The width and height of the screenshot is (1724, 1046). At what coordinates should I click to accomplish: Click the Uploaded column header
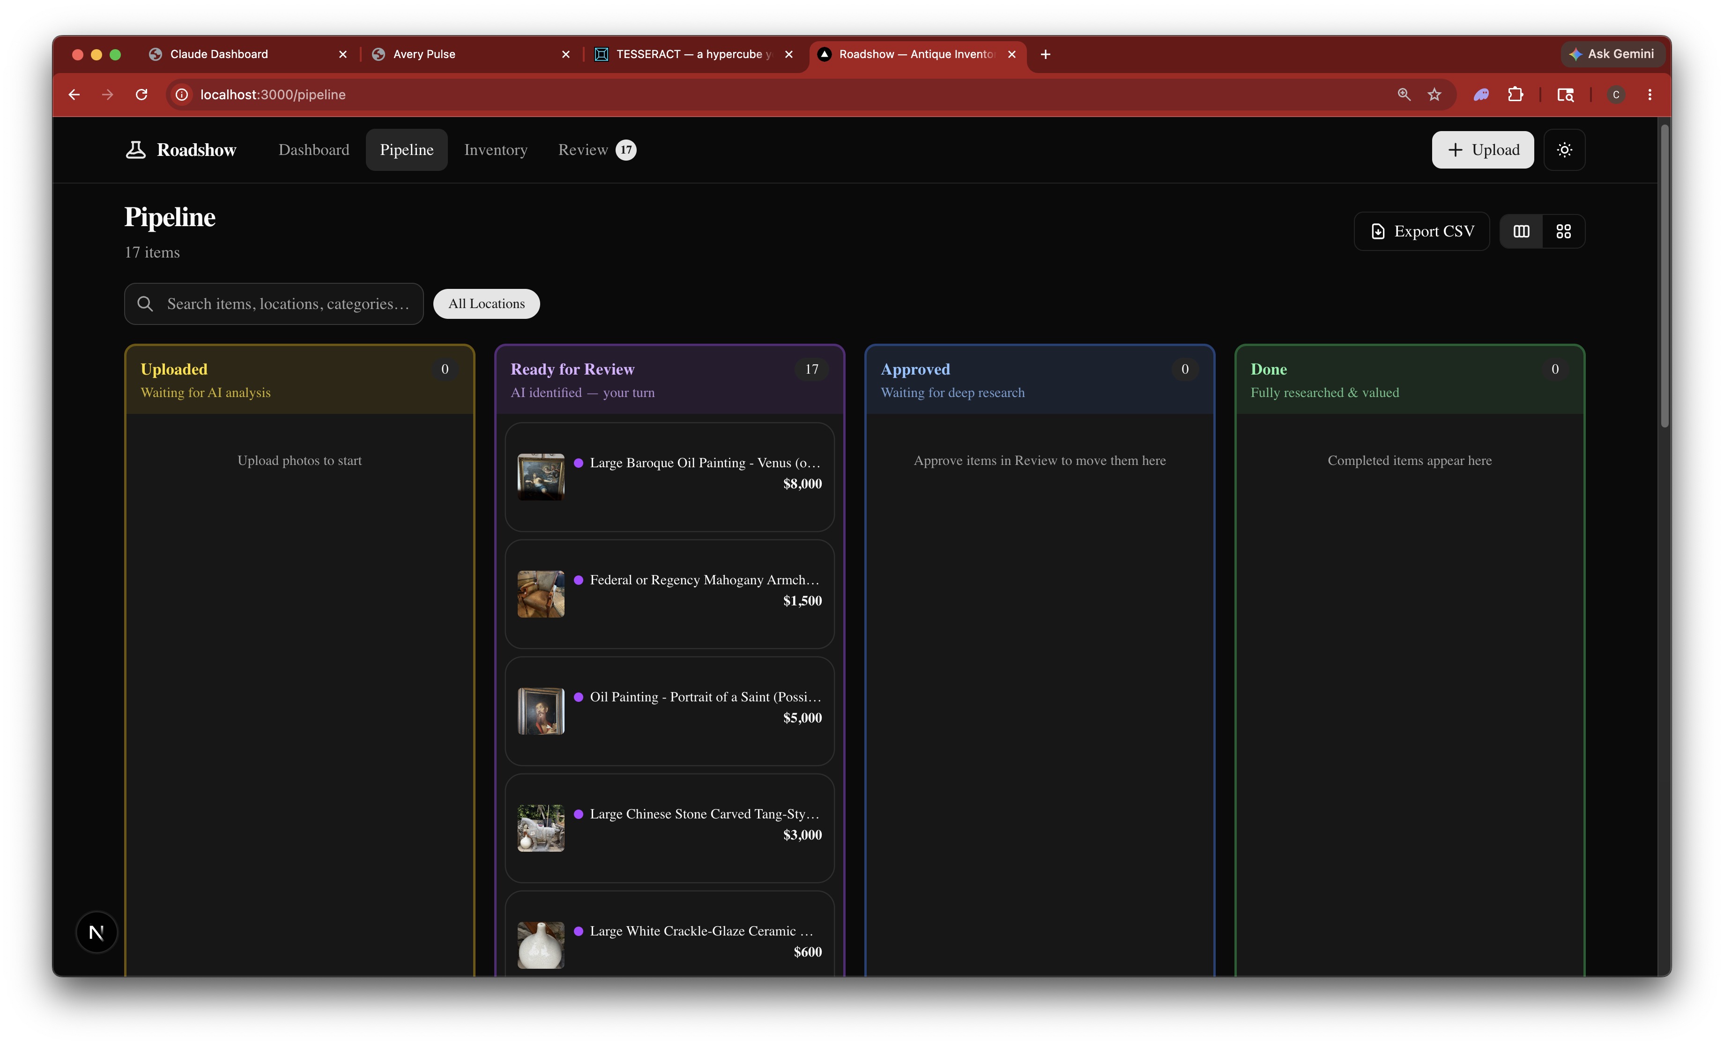click(x=299, y=380)
